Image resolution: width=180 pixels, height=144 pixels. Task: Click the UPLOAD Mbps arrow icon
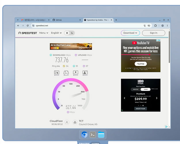click(x=76, y=55)
